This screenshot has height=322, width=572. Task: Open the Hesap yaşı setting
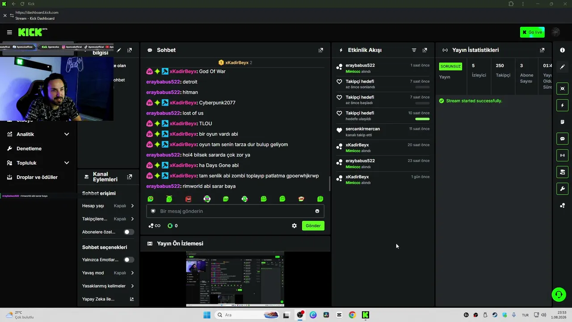coord(108,206)
